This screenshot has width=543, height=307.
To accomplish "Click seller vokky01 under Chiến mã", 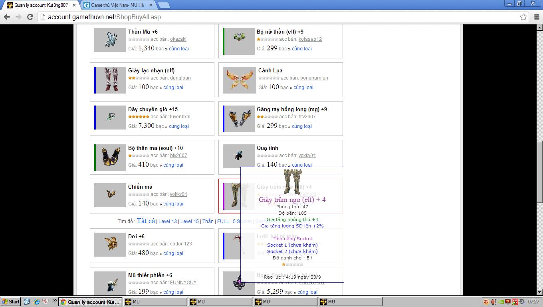I will pyautogui.click(x=178, y=194).
